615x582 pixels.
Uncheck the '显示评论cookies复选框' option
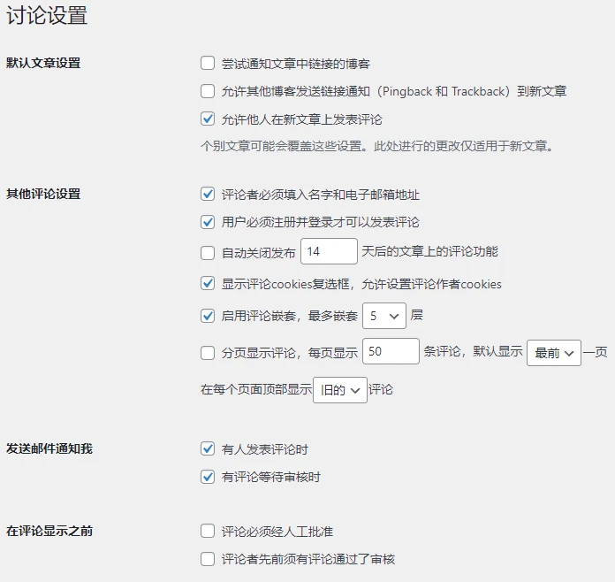click(208, 284)
